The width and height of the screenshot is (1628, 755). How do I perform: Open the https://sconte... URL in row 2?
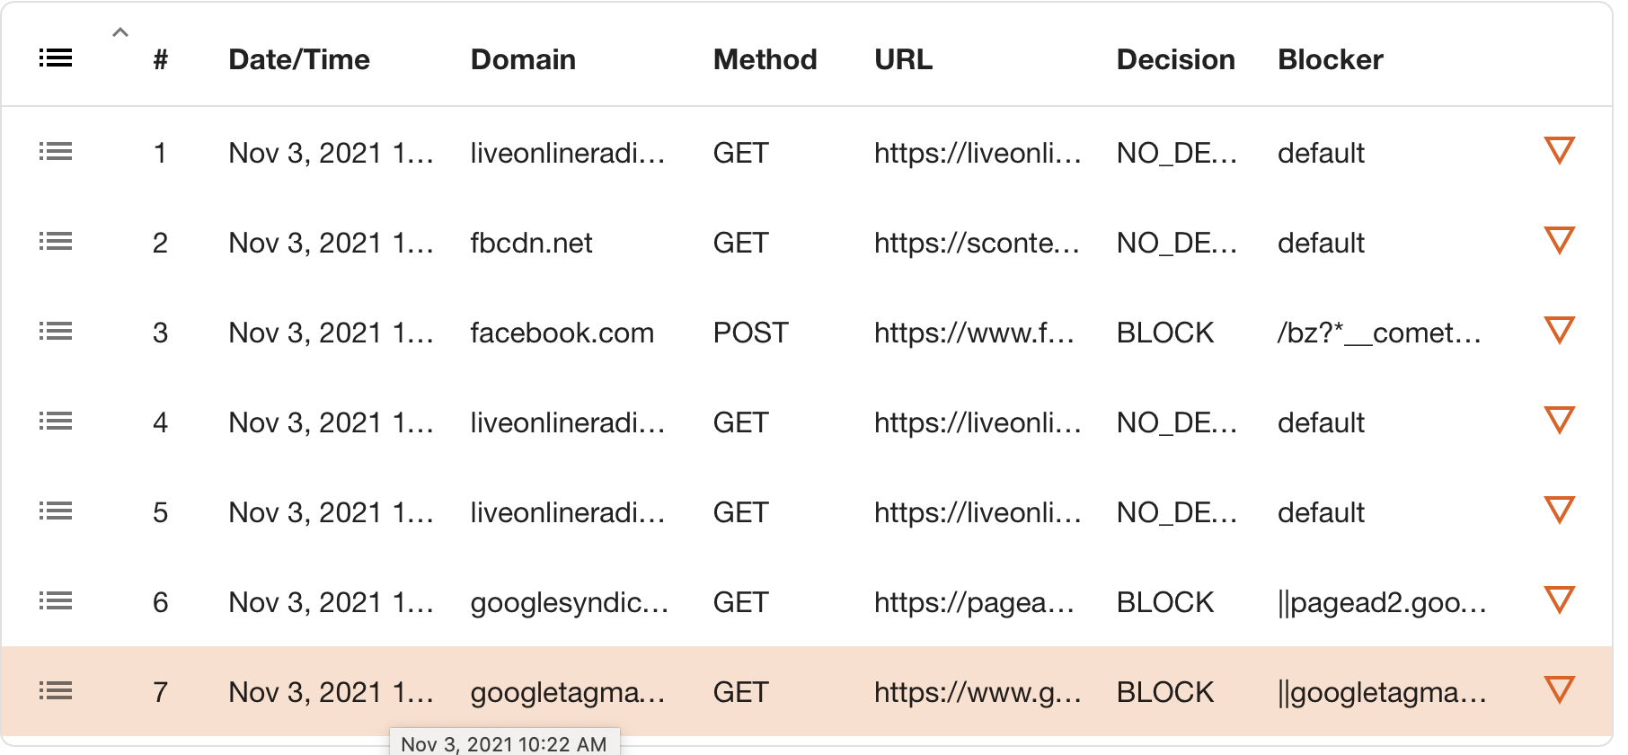pos(977,243)
